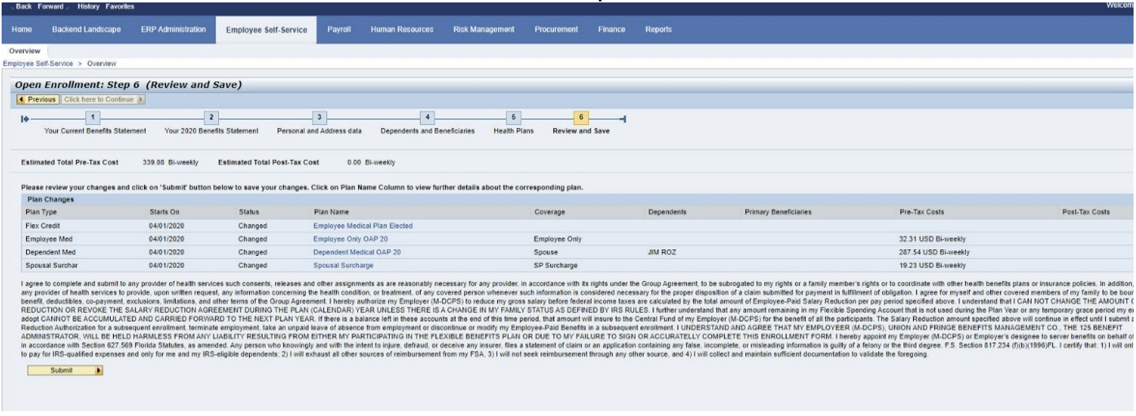Image resolution: width=1136 pixels, height=416 pixels.
Task: Click roadmap step 2 icon
Action: click(x=212, y=118)
